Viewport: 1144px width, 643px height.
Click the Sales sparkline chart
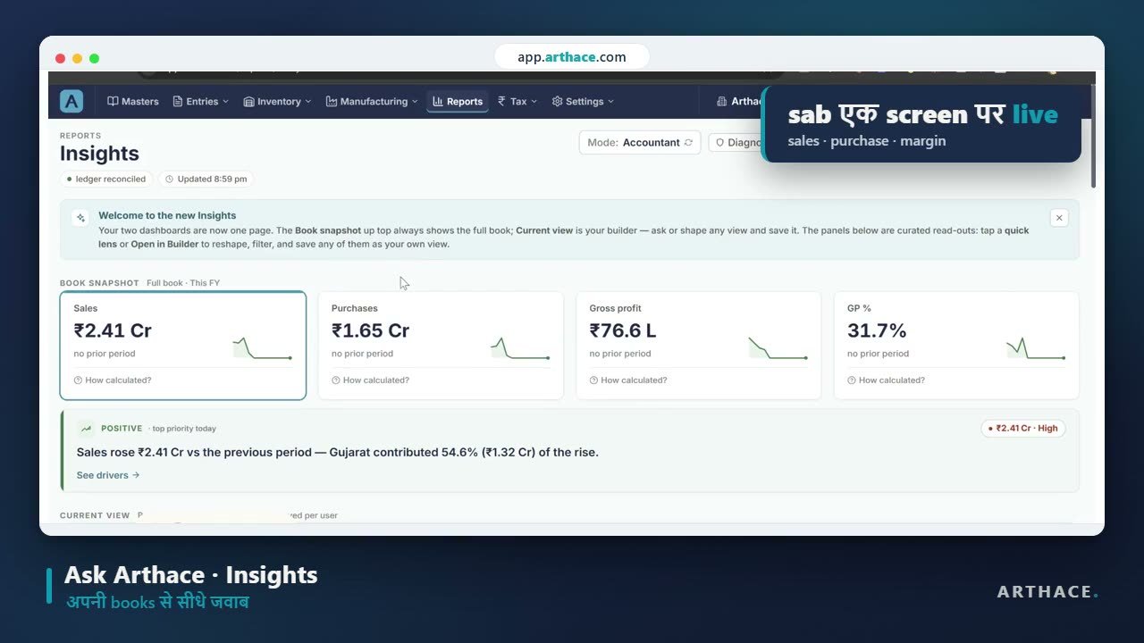(263, 348)
